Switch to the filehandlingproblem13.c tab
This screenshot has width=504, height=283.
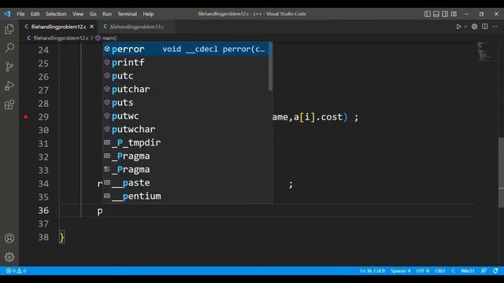pyautogui.click(x=137, y=27)
